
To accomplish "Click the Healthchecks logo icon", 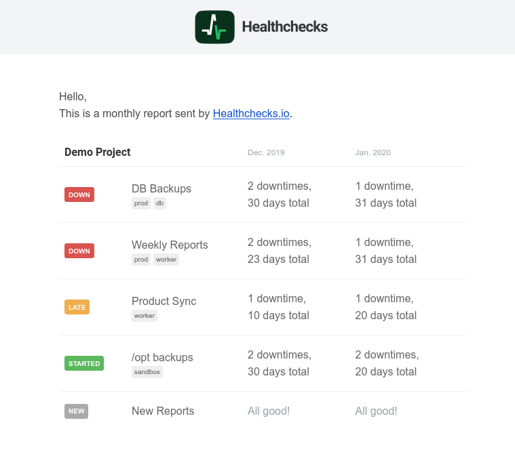I will [x=214, y=27].
